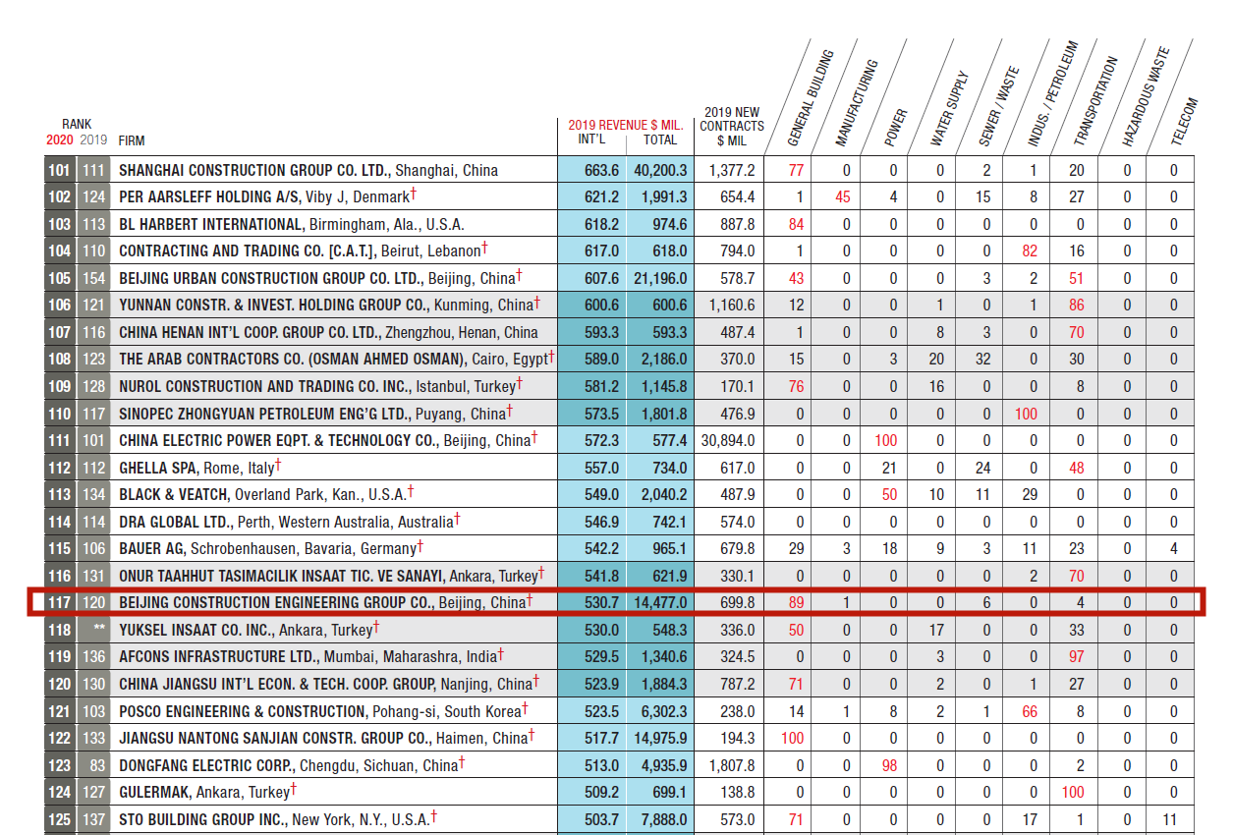
Task: Click new contracts value 30,894.0
Action: coord(728,440)
